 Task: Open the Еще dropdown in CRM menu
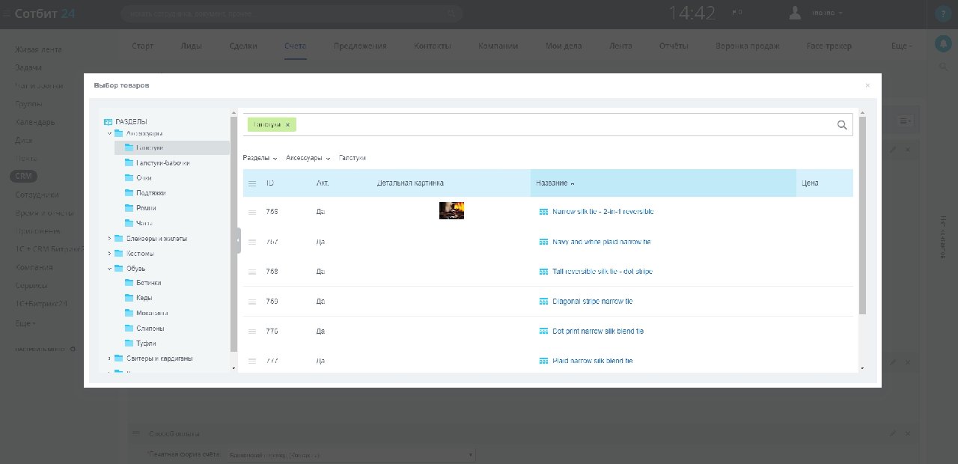coord(902,46)
